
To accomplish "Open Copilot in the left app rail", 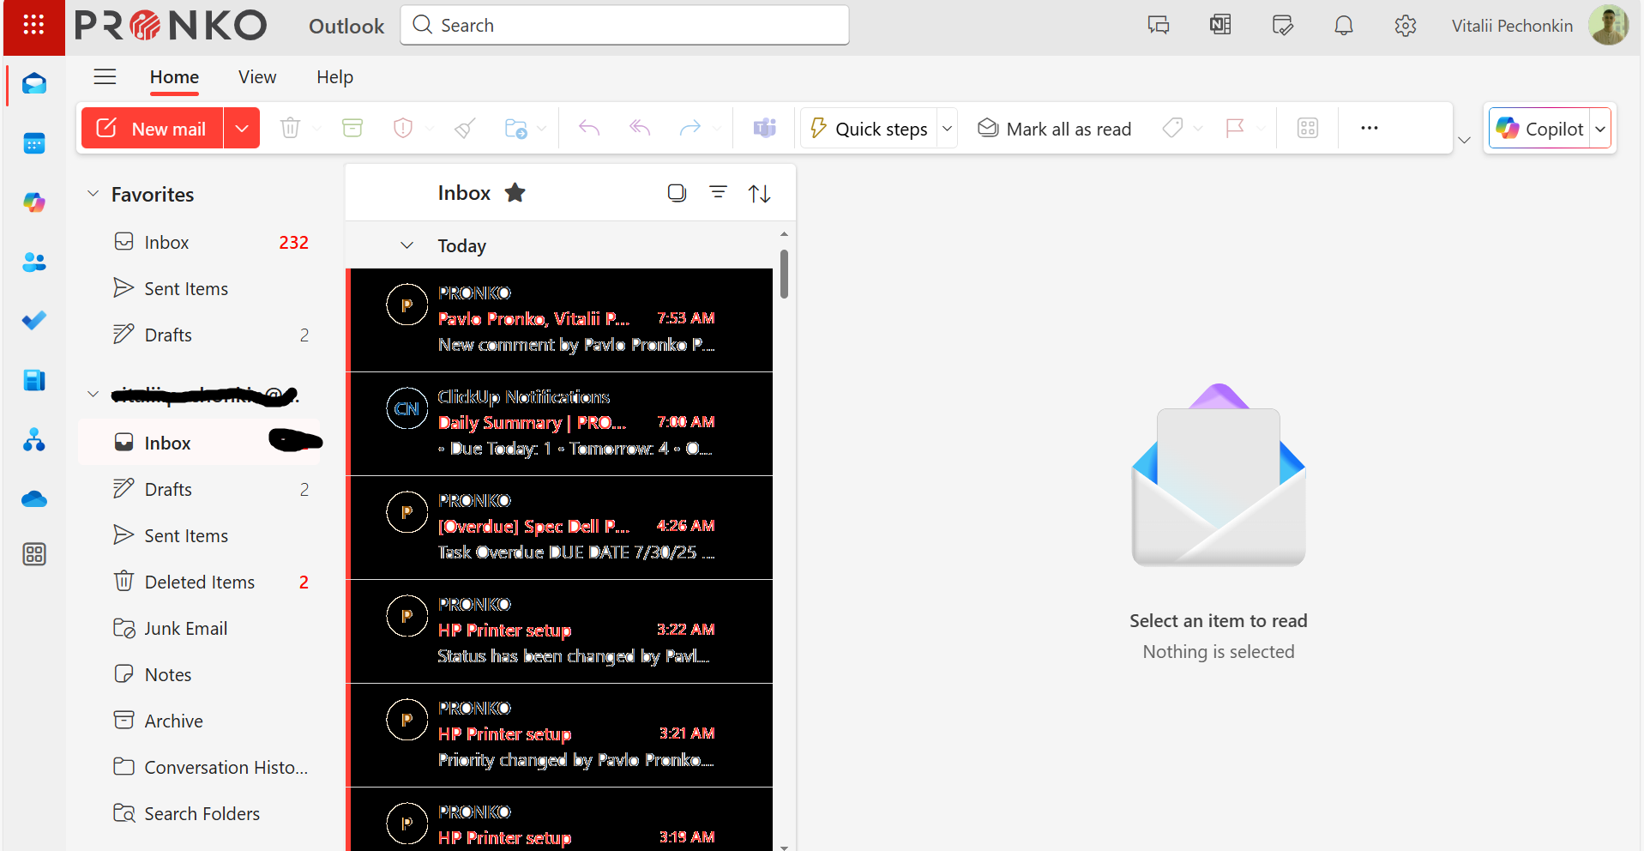I will 34,202.
